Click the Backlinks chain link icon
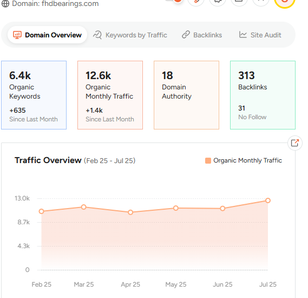 point(186,35)
